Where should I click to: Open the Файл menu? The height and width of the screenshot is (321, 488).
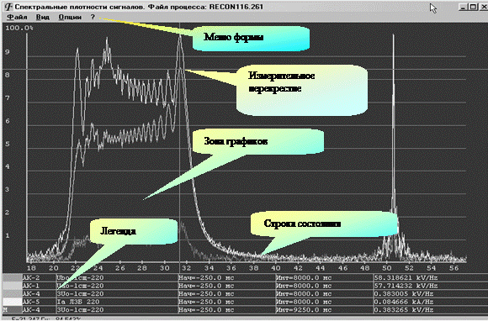[17, 17]
